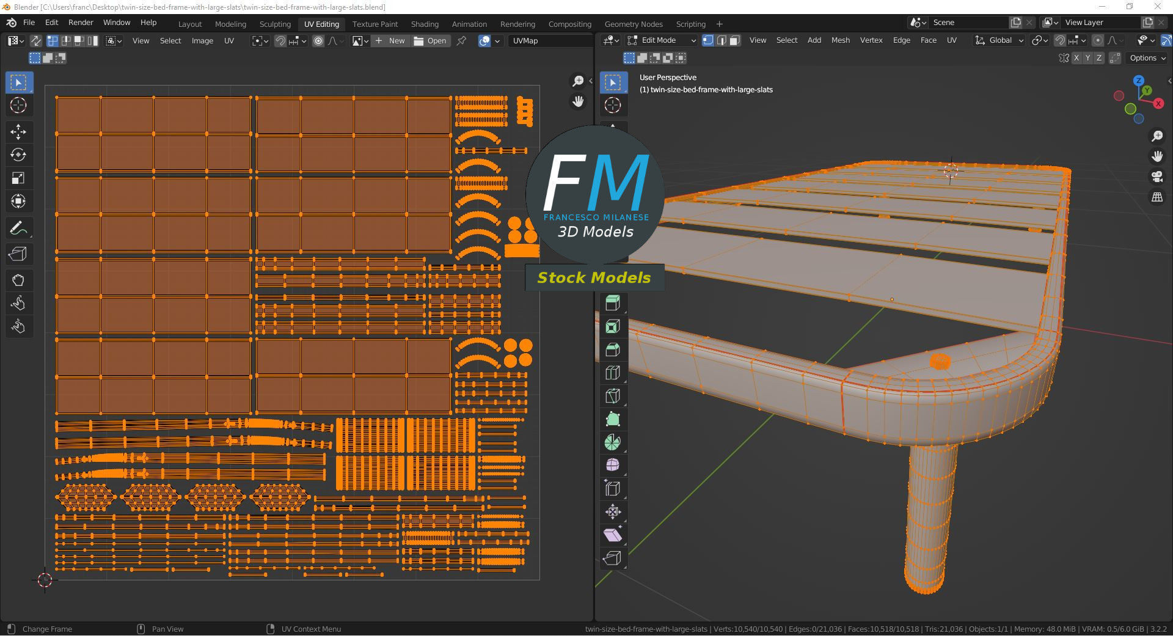
Task: Click the new scene button beside Scene
Action: coord(1016,23)
